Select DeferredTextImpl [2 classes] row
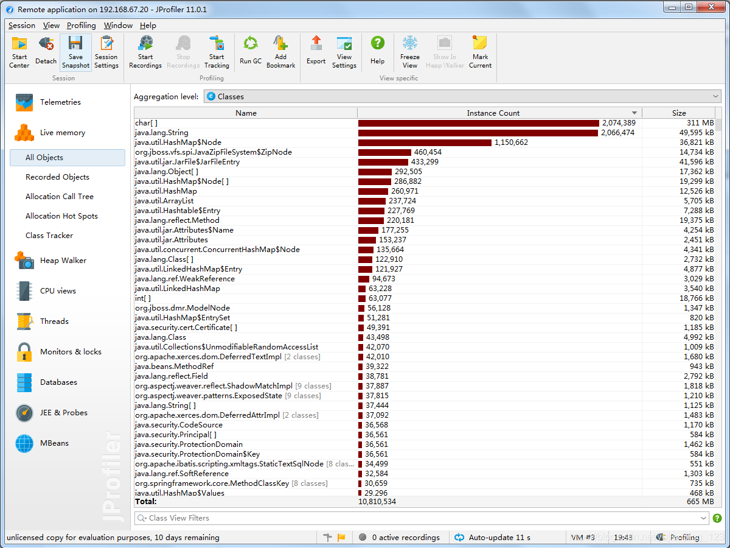The image size is (730, 548). 425,357
